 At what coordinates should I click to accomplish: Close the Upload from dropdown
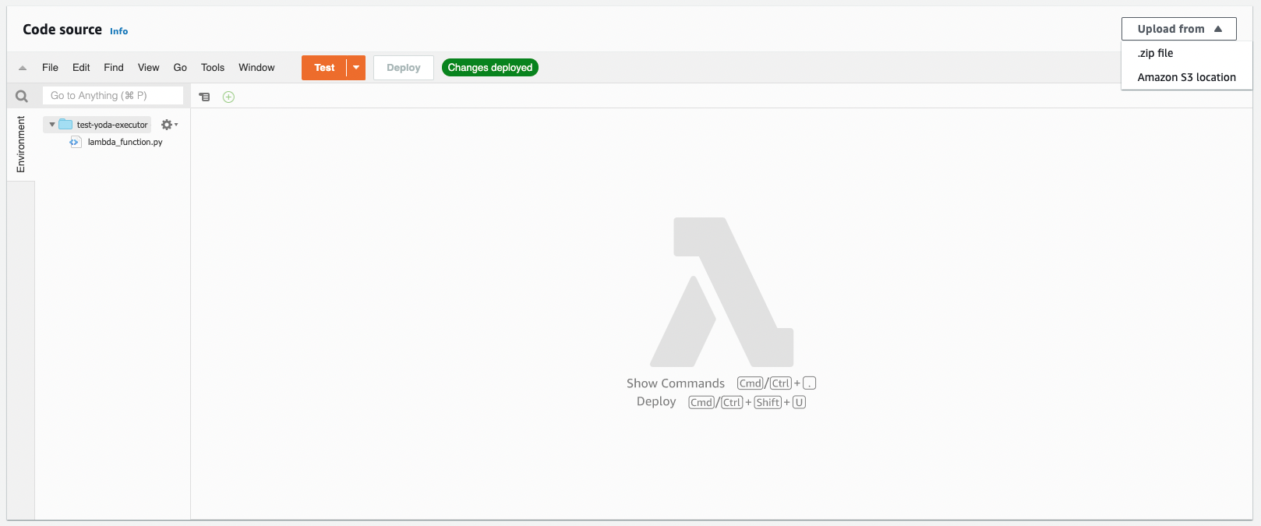[1178, 29]
